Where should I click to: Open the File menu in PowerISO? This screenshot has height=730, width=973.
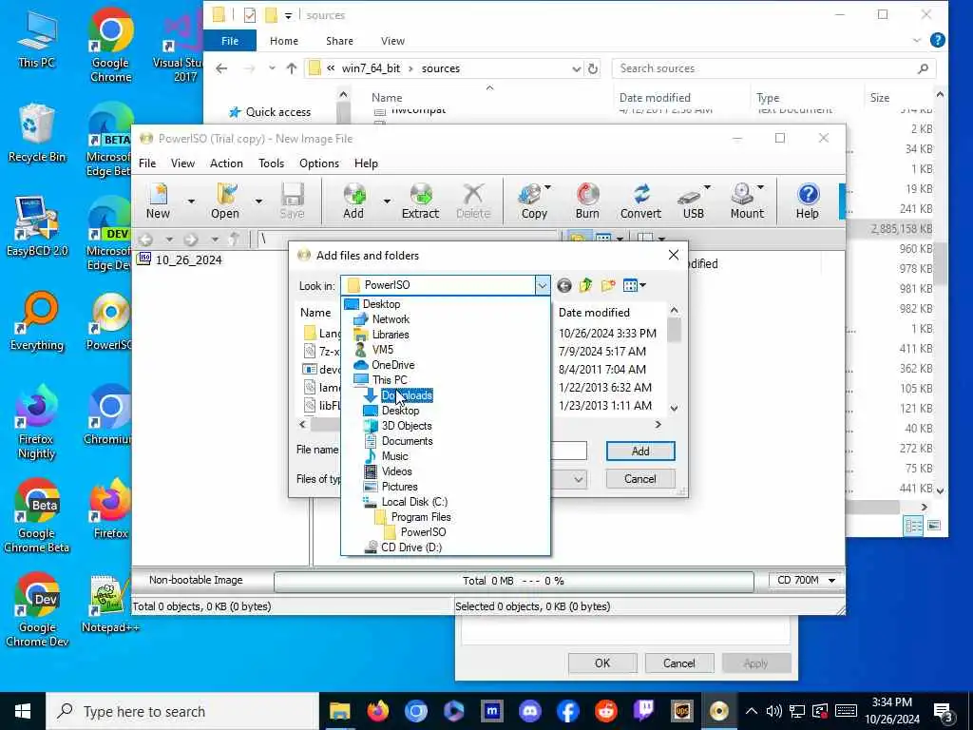[x=147, y=163]
